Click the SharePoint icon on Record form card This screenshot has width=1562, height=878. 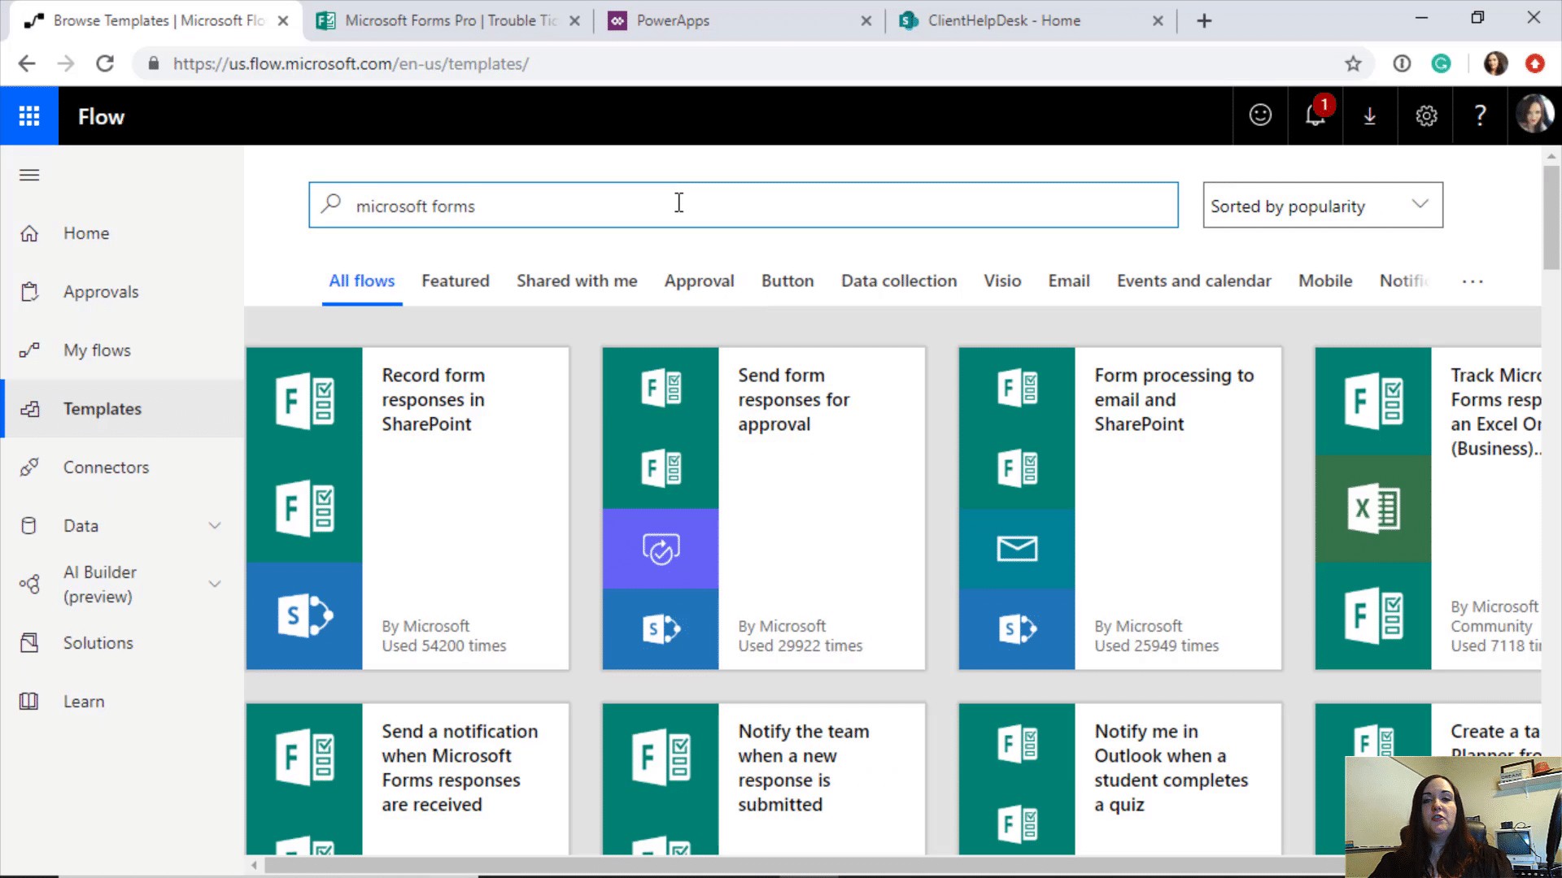304,615
